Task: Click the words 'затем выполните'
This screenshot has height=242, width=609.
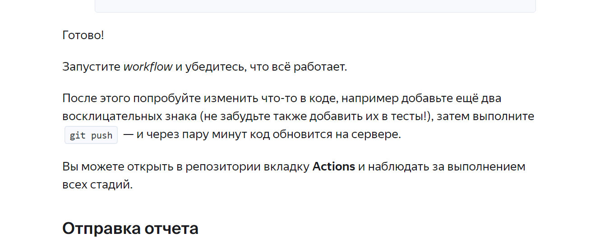Action: pos(485,117)
